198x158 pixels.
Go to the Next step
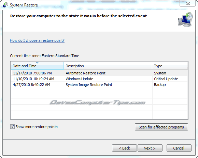150,148
